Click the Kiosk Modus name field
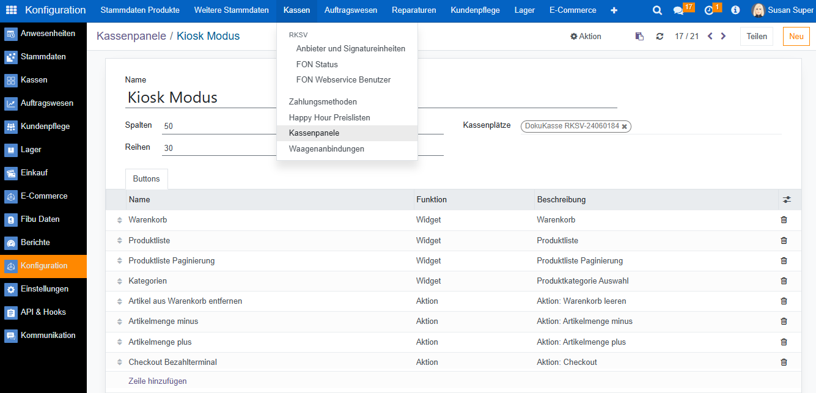816x393 pixels. click(x=370, y=98)
